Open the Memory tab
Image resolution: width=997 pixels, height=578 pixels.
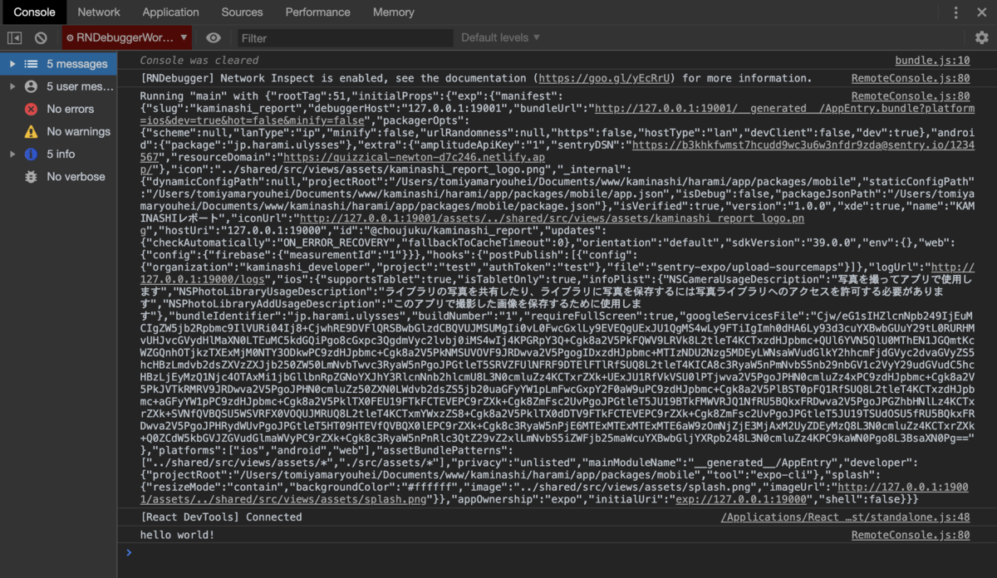[394, 12]
